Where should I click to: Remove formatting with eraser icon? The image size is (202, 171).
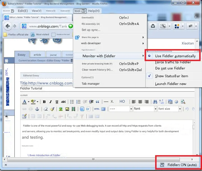[x=46, y=109]
